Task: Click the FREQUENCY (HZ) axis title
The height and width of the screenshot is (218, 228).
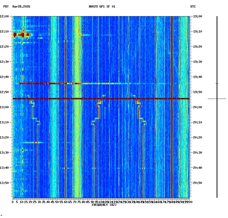Action: coord(104,205)
